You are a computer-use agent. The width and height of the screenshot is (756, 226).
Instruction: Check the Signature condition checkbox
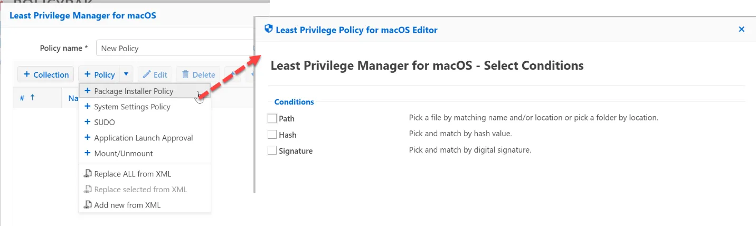tap(272, 150)
